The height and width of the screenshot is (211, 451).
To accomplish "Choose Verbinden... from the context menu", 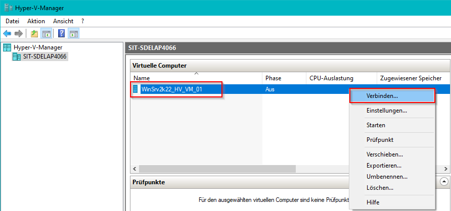I will pos(382,95).
